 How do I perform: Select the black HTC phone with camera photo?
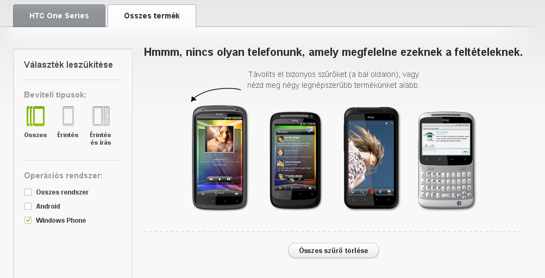click(371, 158)
